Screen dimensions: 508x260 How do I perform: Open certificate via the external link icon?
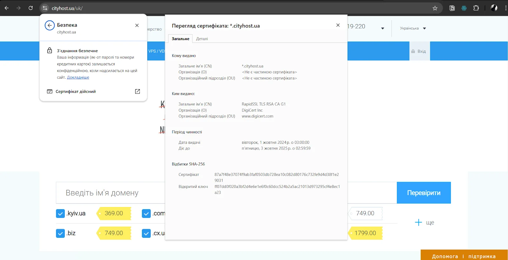[x=137, y=91]
